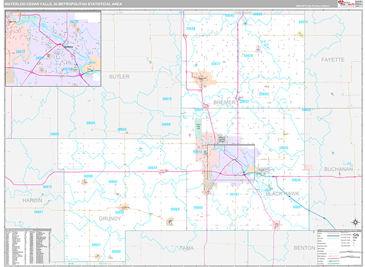Viewport: 365px width, 267px height.
Task: Select the BUTLER county label
Action: [x=119, y=77]
